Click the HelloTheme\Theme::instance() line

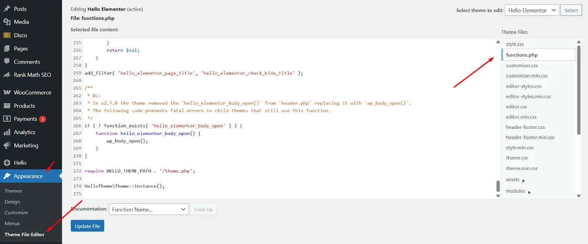125,186
